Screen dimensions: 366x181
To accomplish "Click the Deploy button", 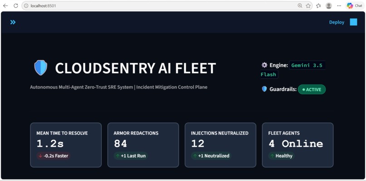I will coord(336,22).
